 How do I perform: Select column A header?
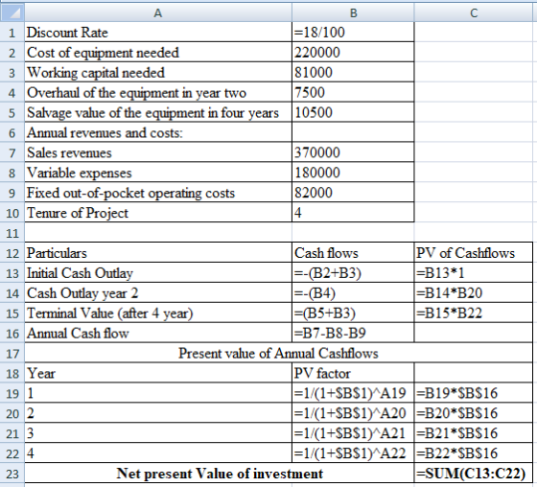coord(158,12)
